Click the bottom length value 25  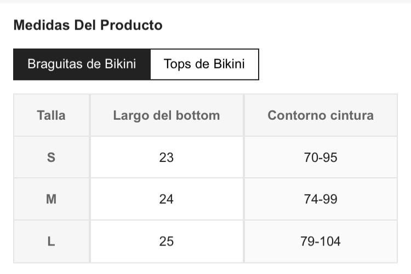pyautogui.click(x=167, y=241)
